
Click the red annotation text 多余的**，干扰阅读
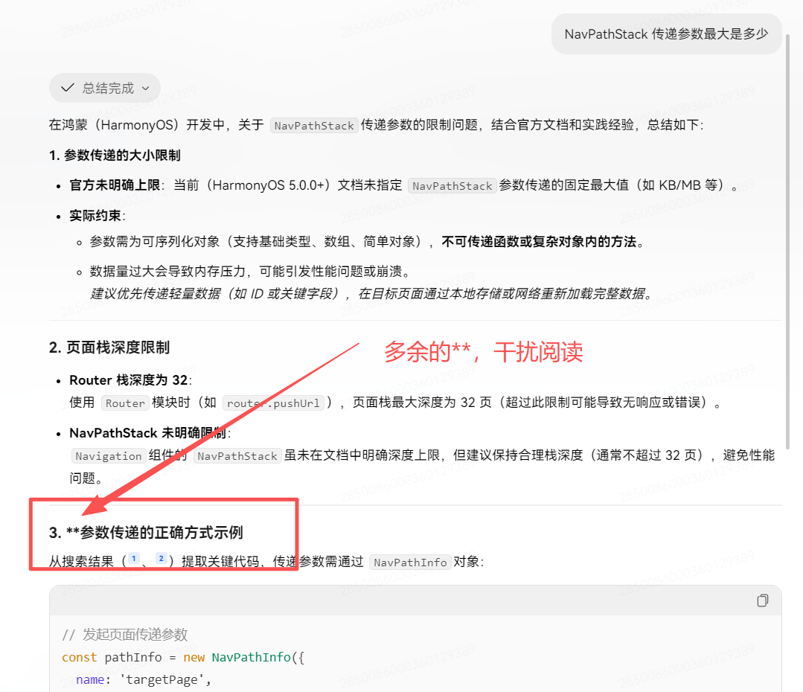click(x=483, y=352)
